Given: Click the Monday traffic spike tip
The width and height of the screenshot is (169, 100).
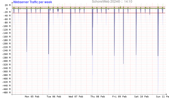Looking at the screenshot, I should pyautogui.click(x=27, y=52).
